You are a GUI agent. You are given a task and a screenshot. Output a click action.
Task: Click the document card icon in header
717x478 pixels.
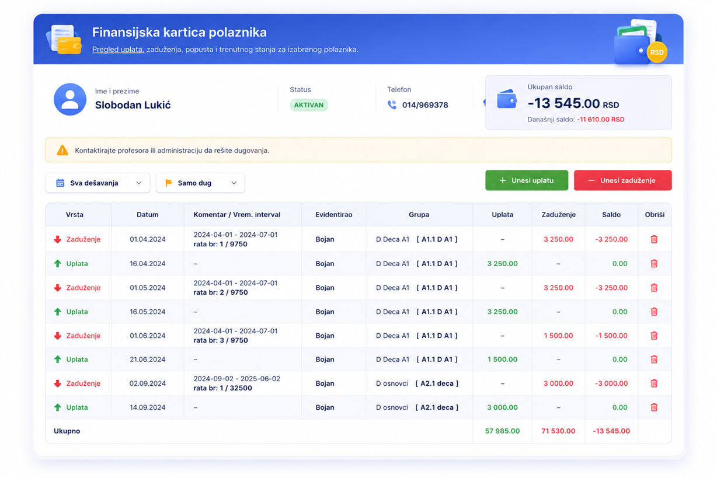tap(64, 39)
